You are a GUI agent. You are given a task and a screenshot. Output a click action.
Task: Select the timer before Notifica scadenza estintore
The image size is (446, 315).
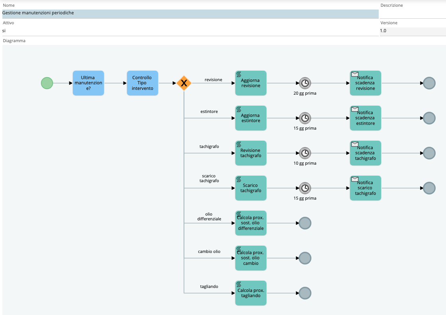coord(305,118)
